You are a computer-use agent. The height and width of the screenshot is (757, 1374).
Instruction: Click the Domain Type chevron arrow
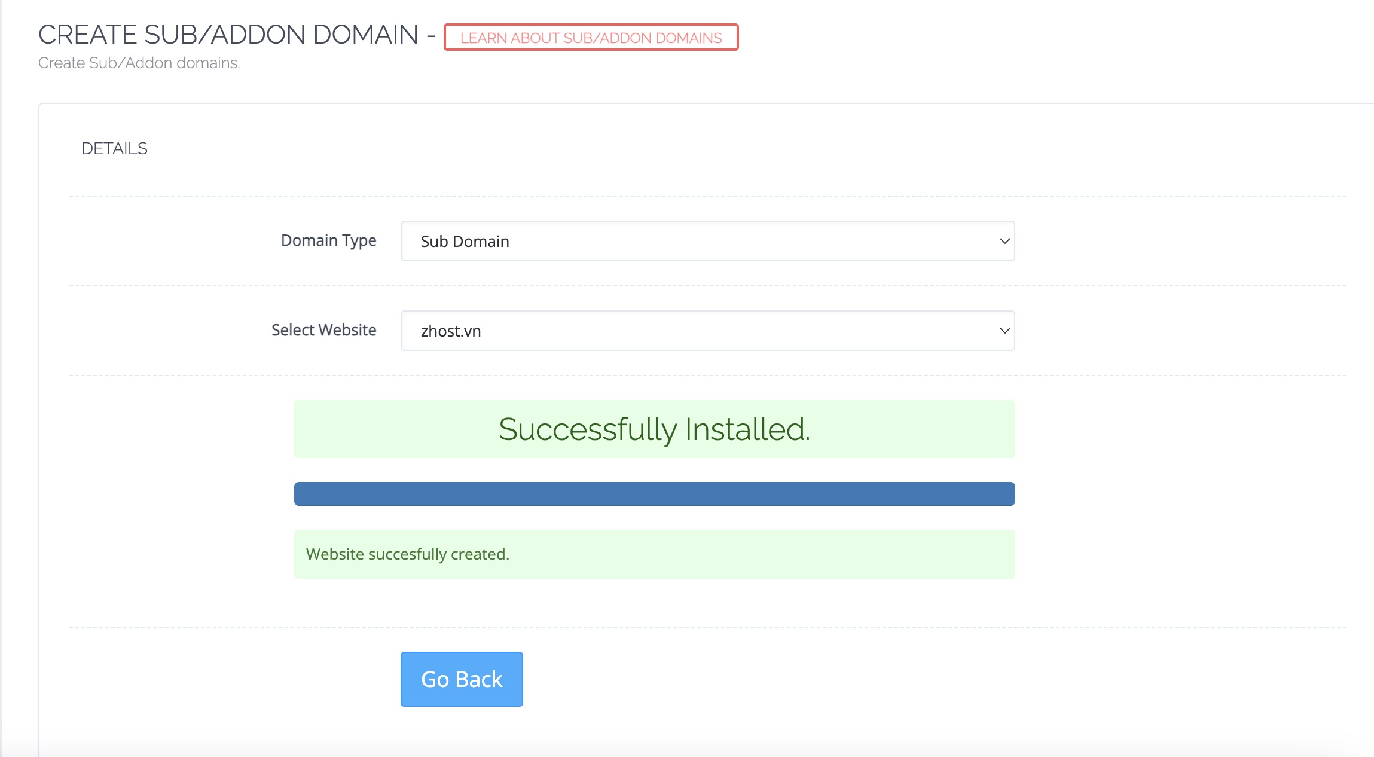tap(1004, 241)
